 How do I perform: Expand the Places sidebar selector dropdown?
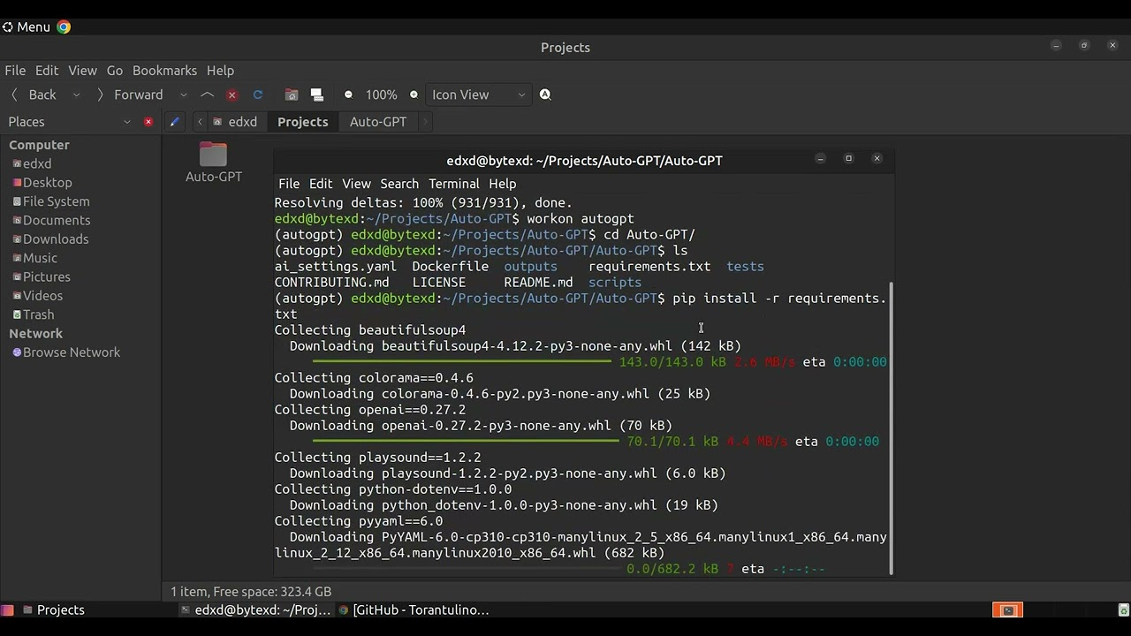pos(126,122)
